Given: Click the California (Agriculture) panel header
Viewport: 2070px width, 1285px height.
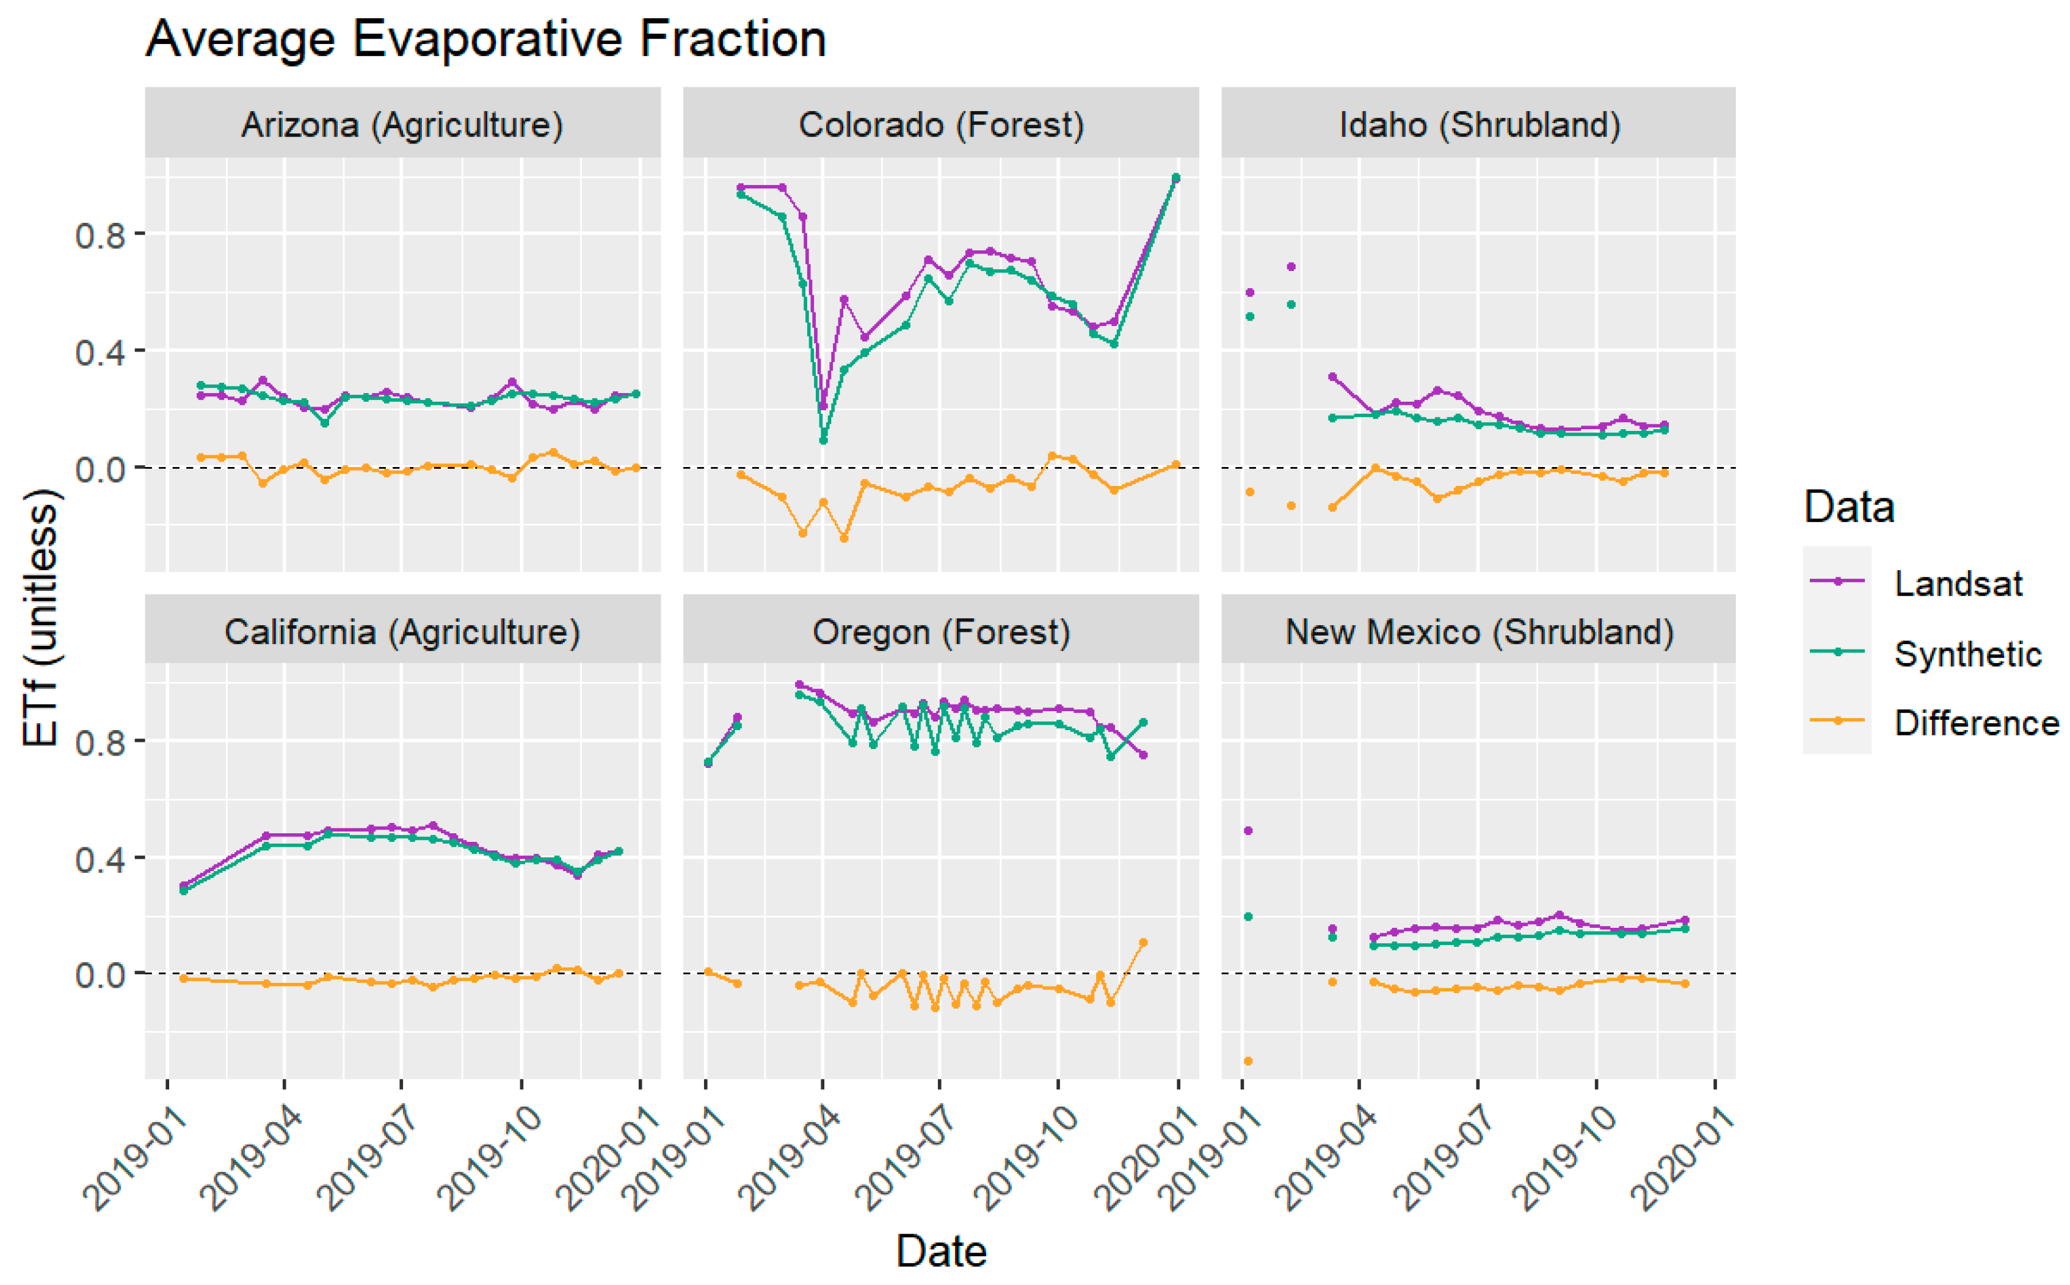Looking at the screenshot, I should tap(402, 631).
